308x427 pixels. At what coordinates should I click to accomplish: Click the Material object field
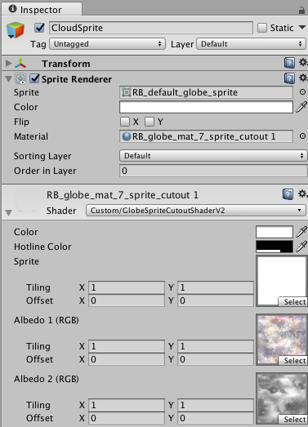[206, 136]
